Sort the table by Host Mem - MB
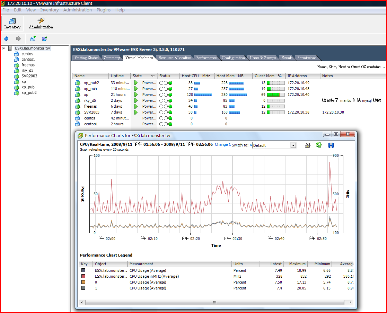 [x=234, y=76]
